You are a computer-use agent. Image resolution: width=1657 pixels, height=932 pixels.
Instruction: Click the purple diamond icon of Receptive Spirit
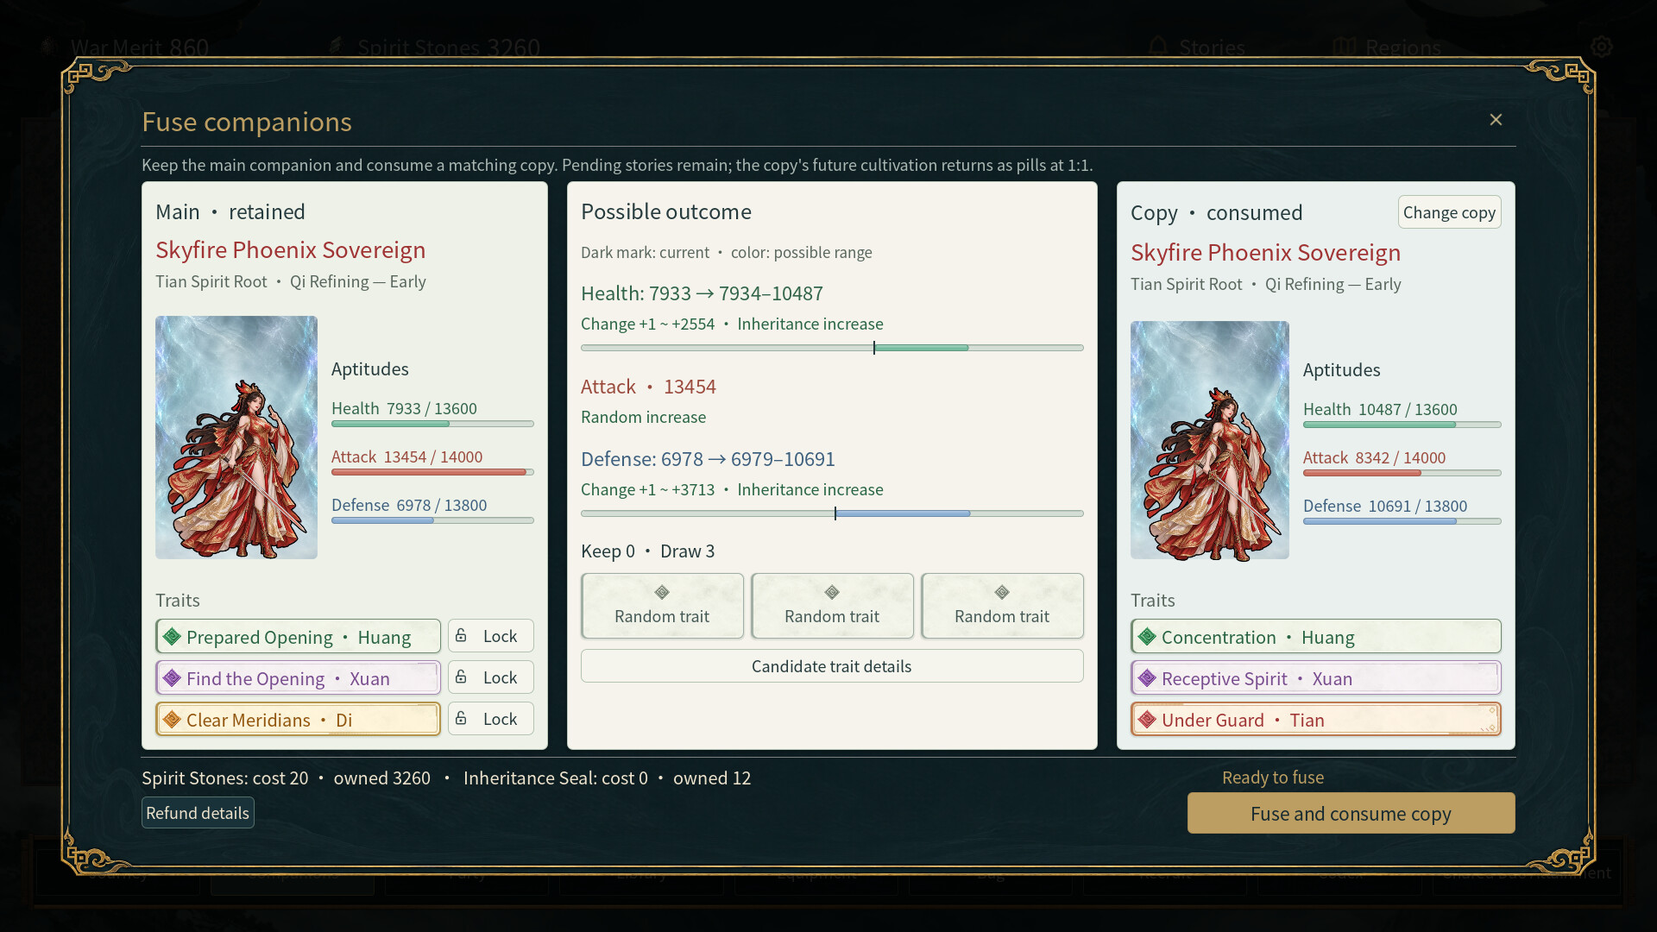click(1147, 678)
